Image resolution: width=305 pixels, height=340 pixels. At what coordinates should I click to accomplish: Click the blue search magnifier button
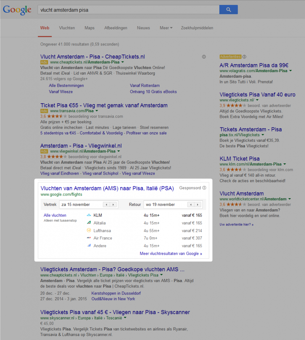pos(228,10)
